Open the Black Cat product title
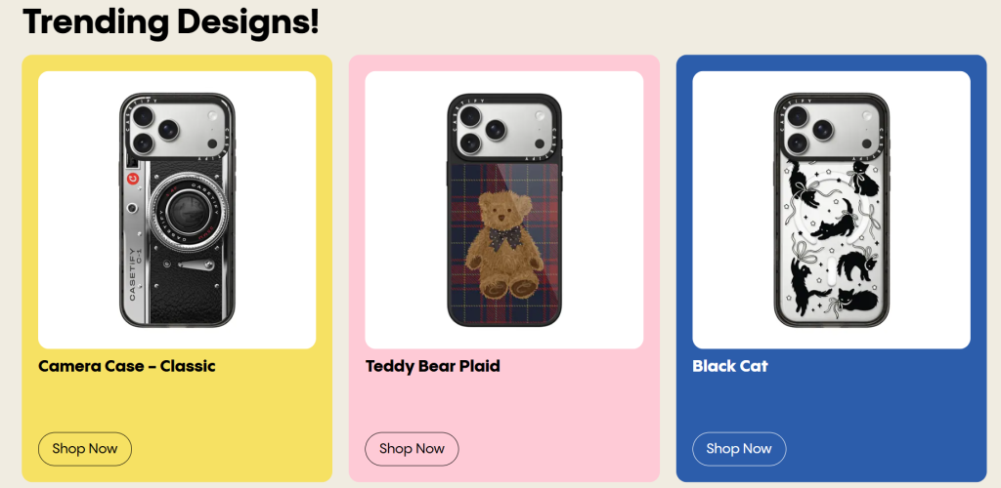 [x=729, y=366]
